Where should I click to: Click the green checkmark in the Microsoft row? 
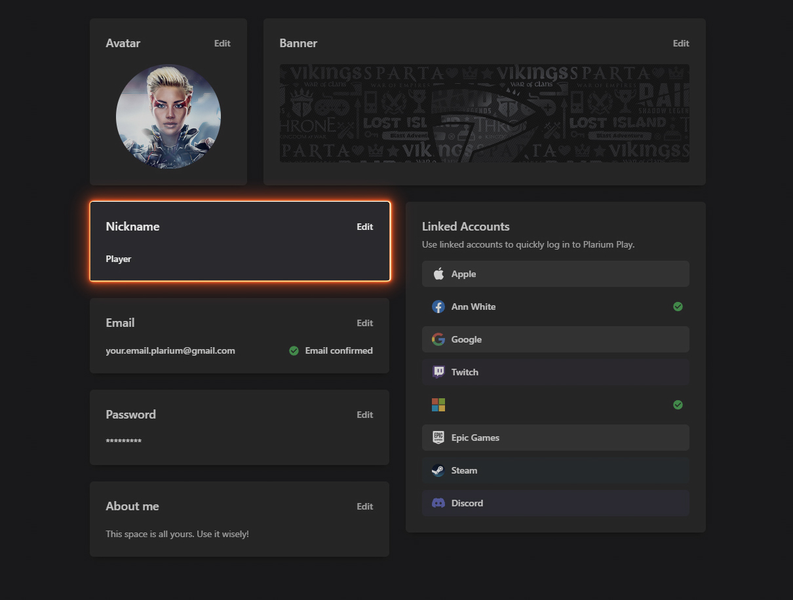(x=678, y=405)
